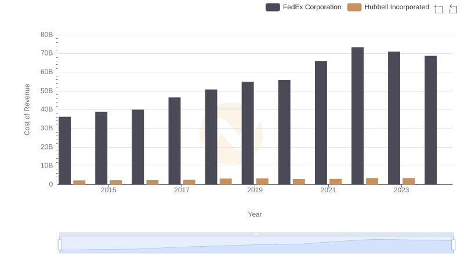The height and width of the screenshot is (267, 464).
Task: Click the Hubbell bar for 2014
Action: [79, 182]
